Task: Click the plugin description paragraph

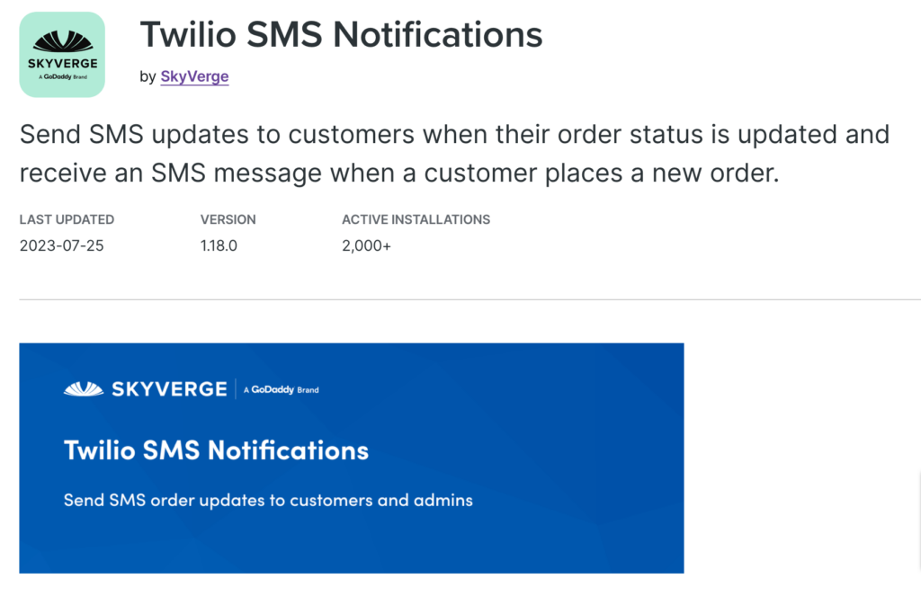Action: pyautogui.click(x=453, y=153)
